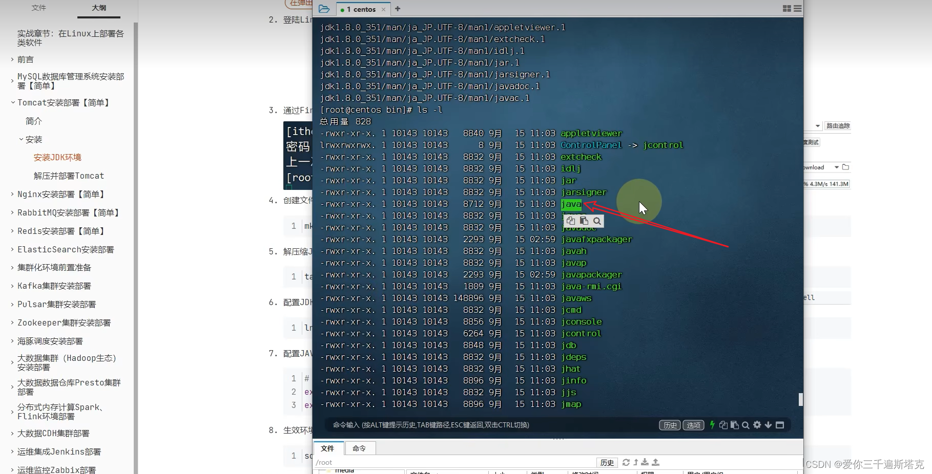Viewport: 932px width, 474px height.
Task: Copy selected text from floating popup
Action: pos(571,221)
